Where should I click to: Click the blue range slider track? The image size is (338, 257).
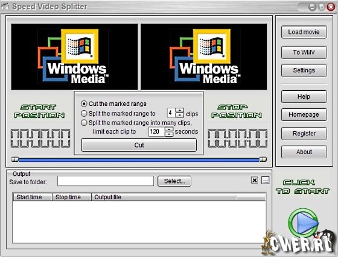139,159
